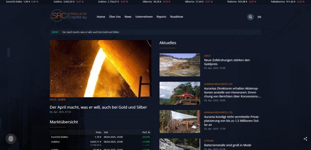The width and height of the screenshot is (311, 150).
Task: Click the fingerprint privacy settings icon
Action: 11,139
